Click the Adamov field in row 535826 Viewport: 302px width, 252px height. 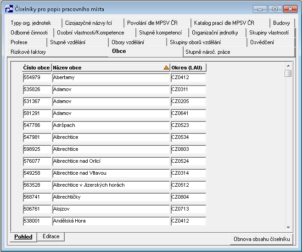[x=111, y=90]
